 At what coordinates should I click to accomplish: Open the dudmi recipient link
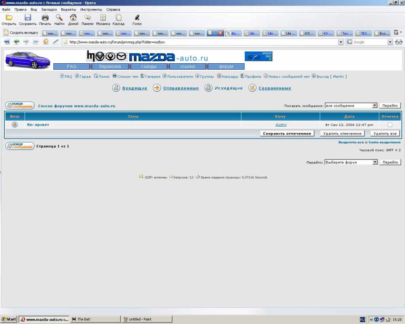[281, 125]
